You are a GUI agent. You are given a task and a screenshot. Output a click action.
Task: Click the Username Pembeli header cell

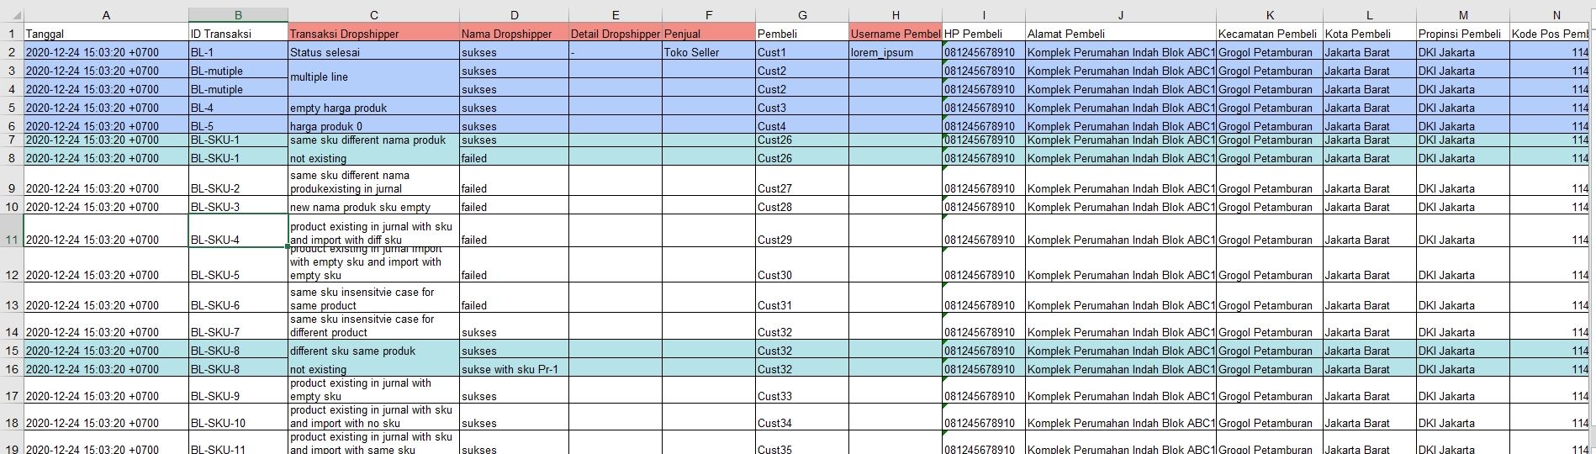point(895,34)
